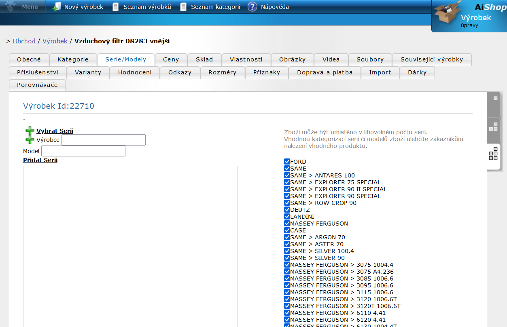Image resolution: width=507 pixels, height=327 pixels.
Task: Switch to the Varianty tab
Action: tap(88, 72)
